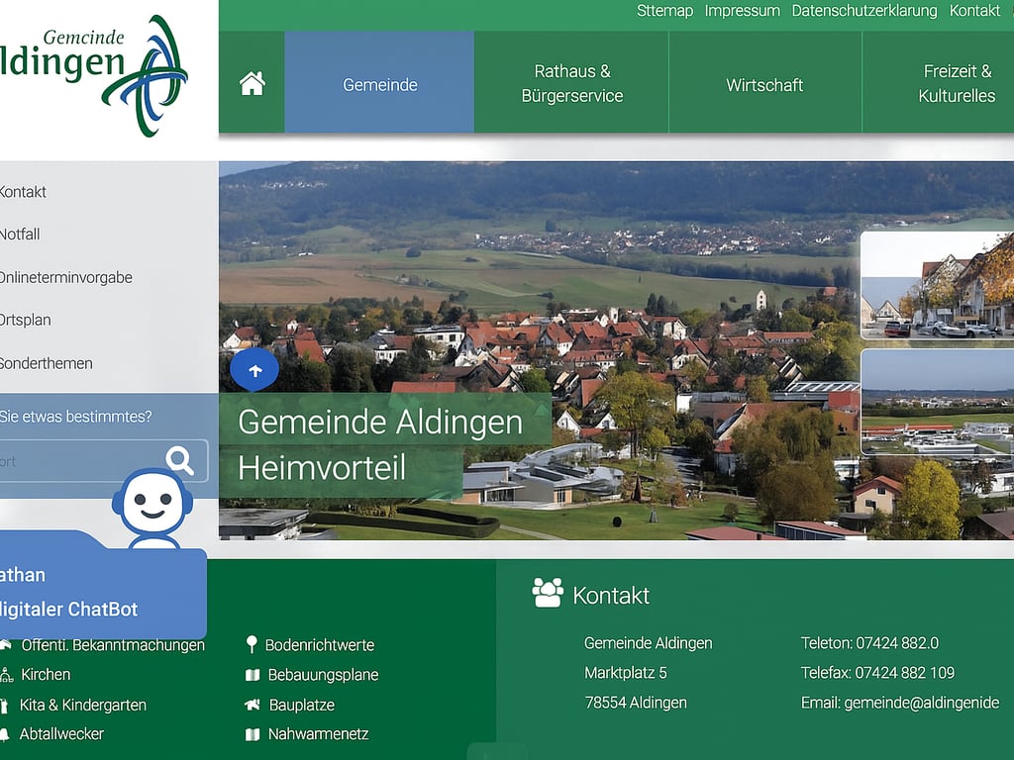This screenshot has height=760, width=1014.
Task: Open the Datenschutzerklärung link
Action: (x=863, y=11)
